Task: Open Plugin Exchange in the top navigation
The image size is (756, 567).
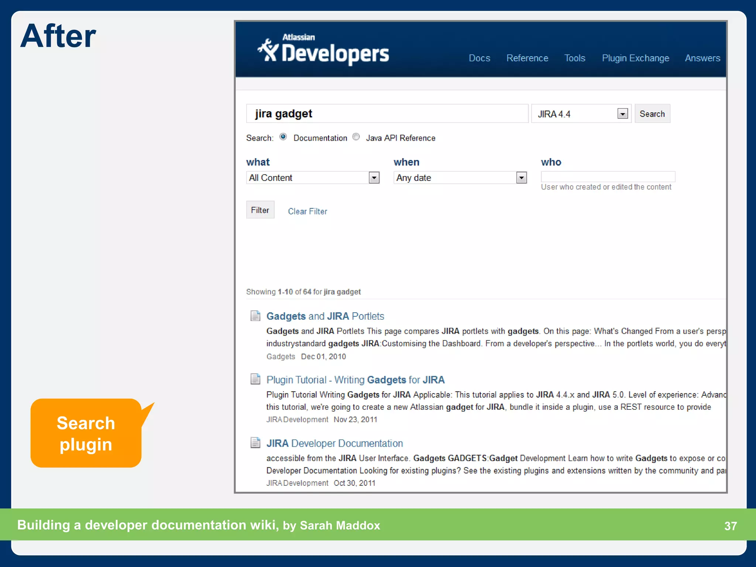Action: point(635,58)
